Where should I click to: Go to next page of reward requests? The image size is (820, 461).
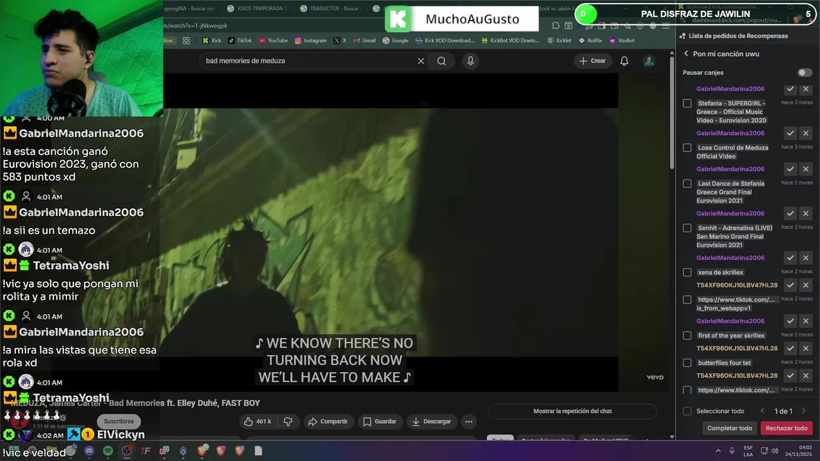(803, 411)
